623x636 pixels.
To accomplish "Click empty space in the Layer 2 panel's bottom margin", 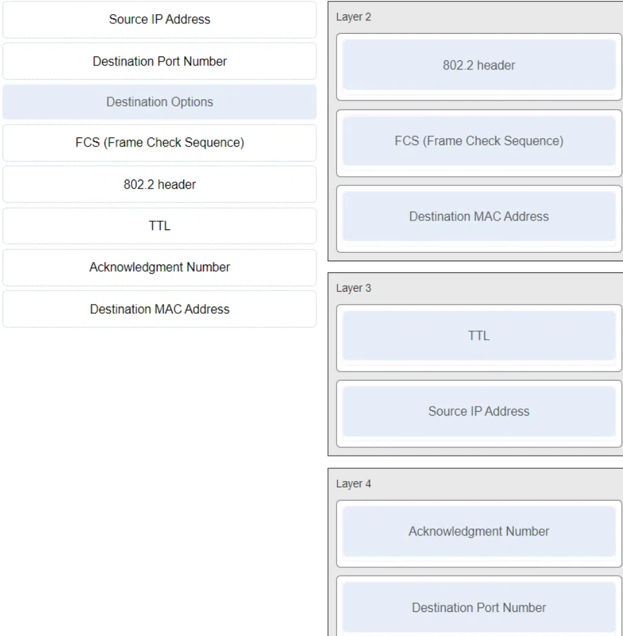I will click(x=475, y=257).
